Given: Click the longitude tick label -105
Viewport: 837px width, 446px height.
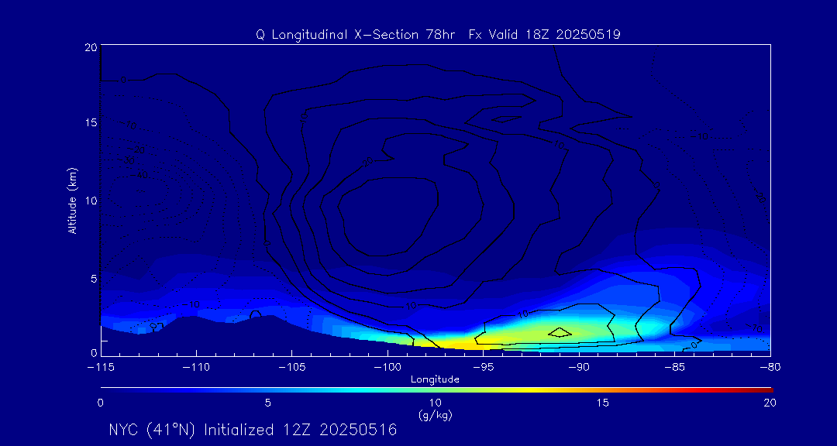Looking at the screenshot, I should [292, 368].
